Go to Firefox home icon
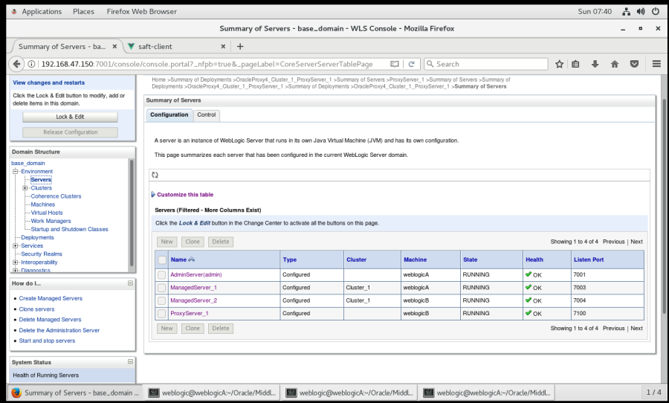This screenshot has height=403, width=669. click(x=615, y=64)
